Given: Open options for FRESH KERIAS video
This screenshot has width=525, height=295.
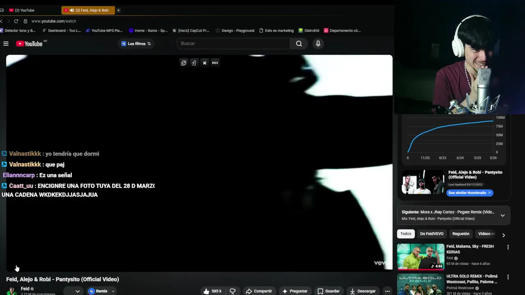Looking at the screenshot, I should [x=508, y=247].
